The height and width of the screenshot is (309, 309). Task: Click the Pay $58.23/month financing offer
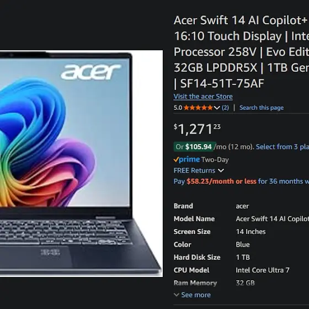click(x=241, y=182)
